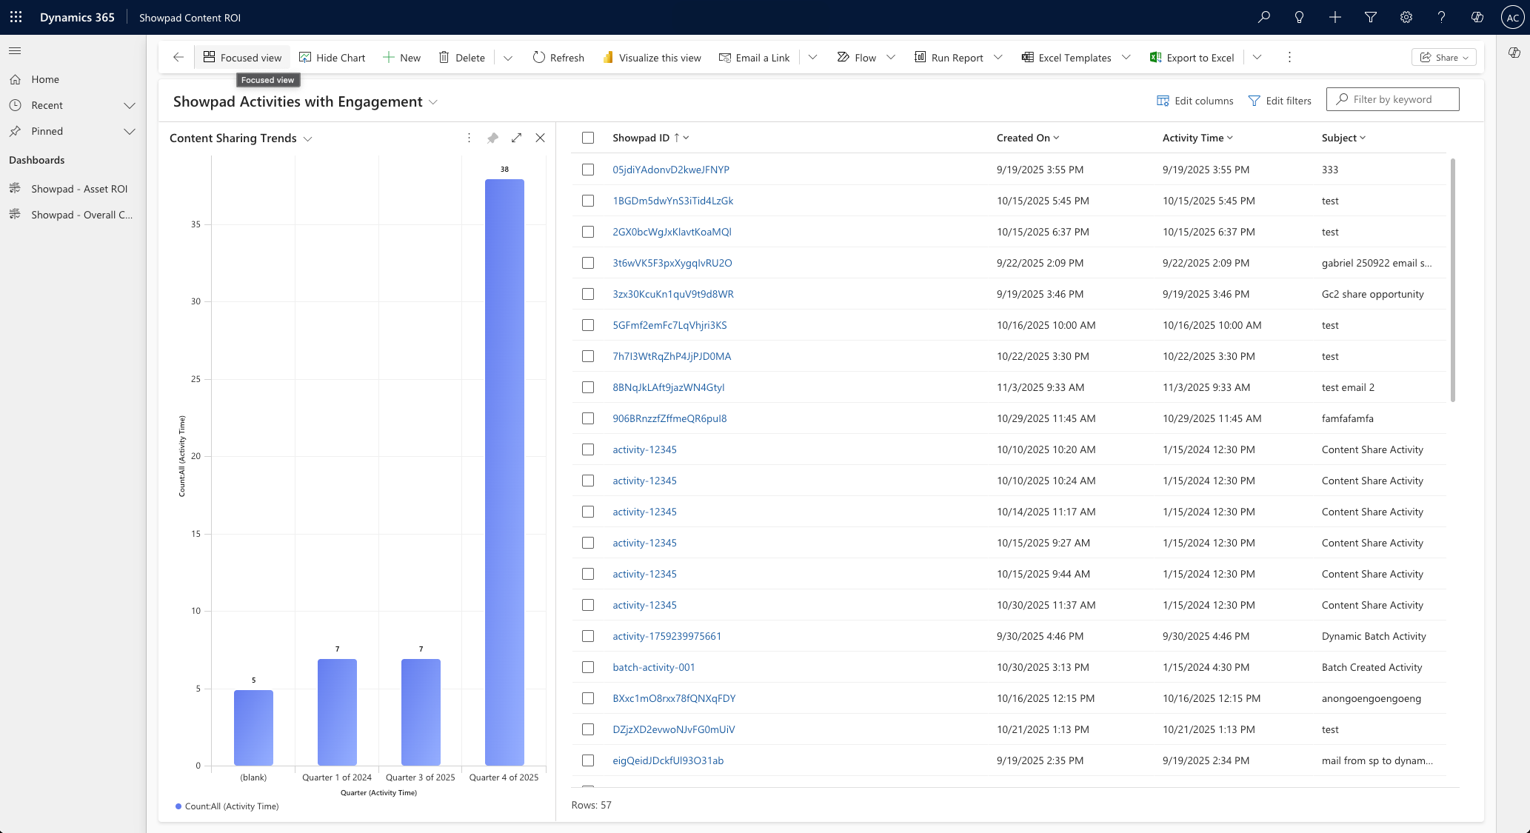Open the lightbulb assistant icon
The width and height of the screenshot is (1530, 833).
pyautogui.click(x=1299, y=17)
